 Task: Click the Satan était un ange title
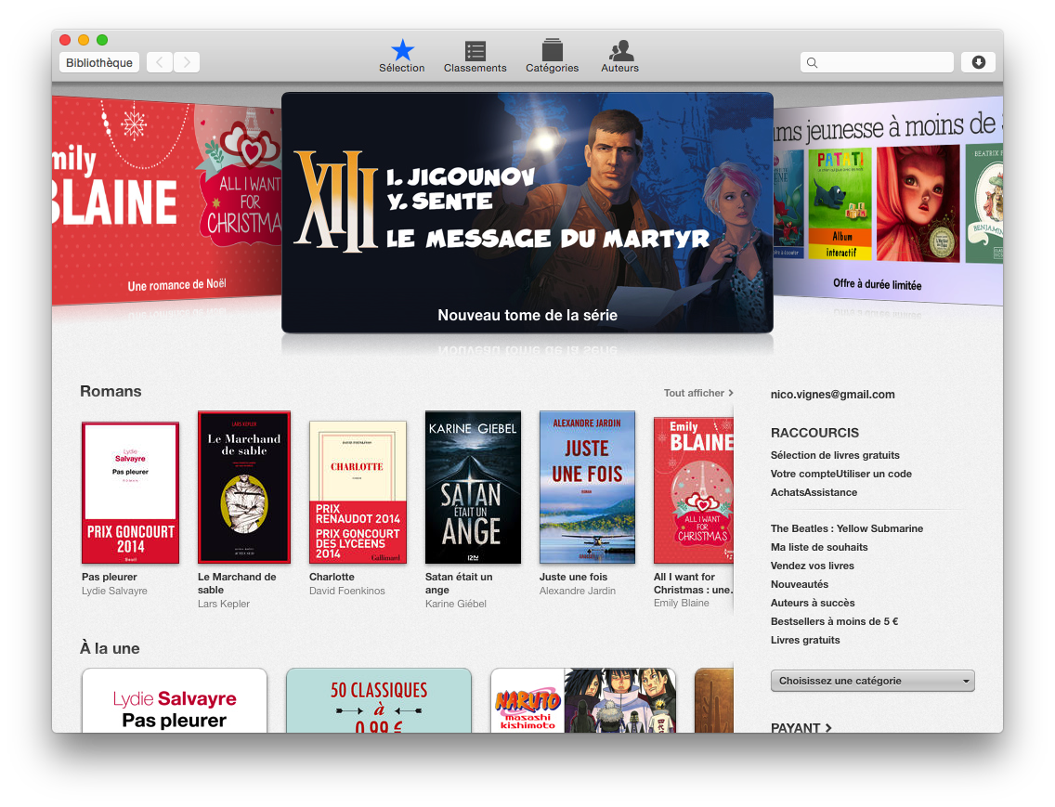coord(459,583)
